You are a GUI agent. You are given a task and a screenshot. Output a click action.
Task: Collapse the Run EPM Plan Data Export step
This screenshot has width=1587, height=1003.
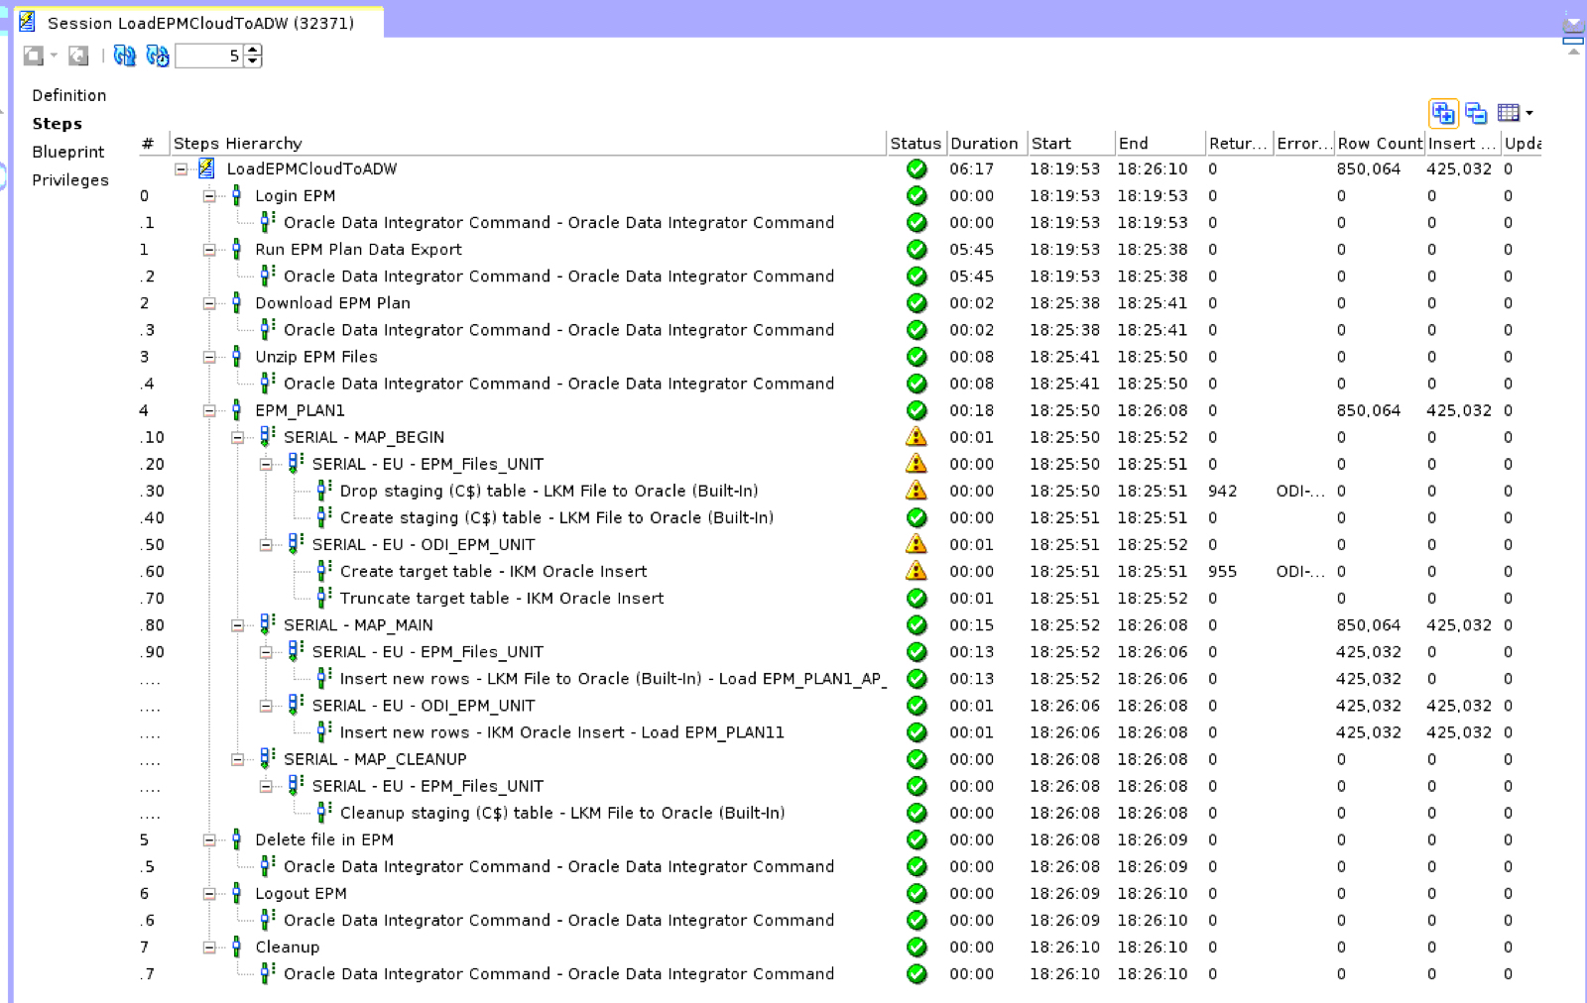(x=209, y=250)
